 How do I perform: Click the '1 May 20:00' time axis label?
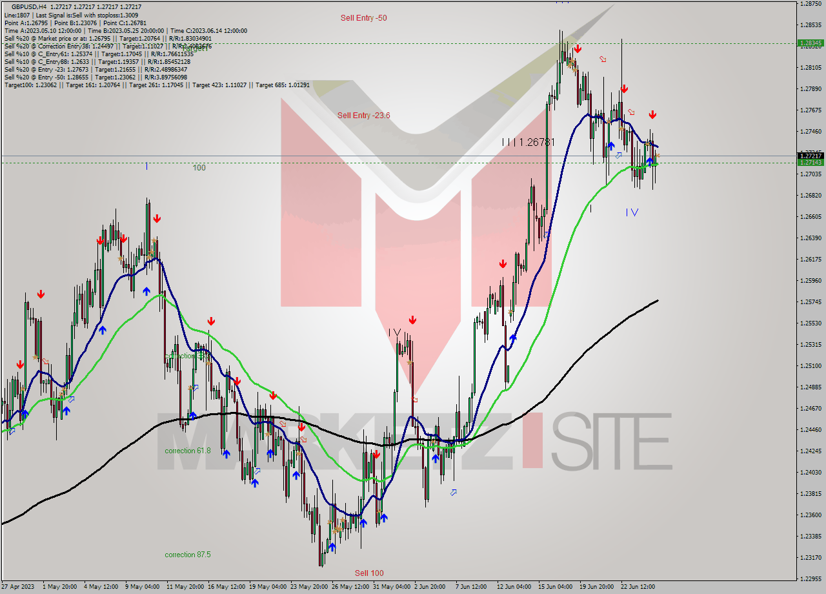(x=61, y=587)
